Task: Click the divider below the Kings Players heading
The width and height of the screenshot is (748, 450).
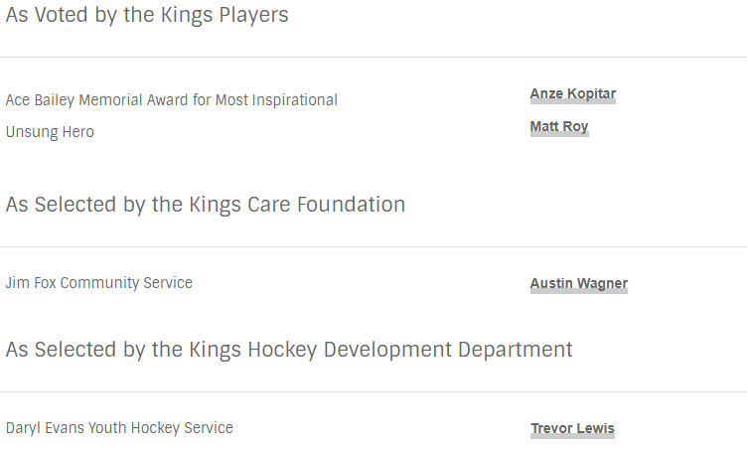Action: click(x=374, y=58)
